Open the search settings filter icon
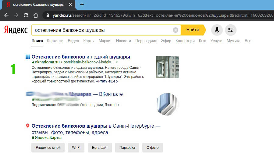This screenshot has width=274, height=154. (231, 30)
